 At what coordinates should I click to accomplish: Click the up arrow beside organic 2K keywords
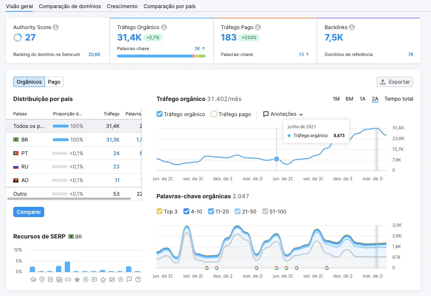[204, 48]
